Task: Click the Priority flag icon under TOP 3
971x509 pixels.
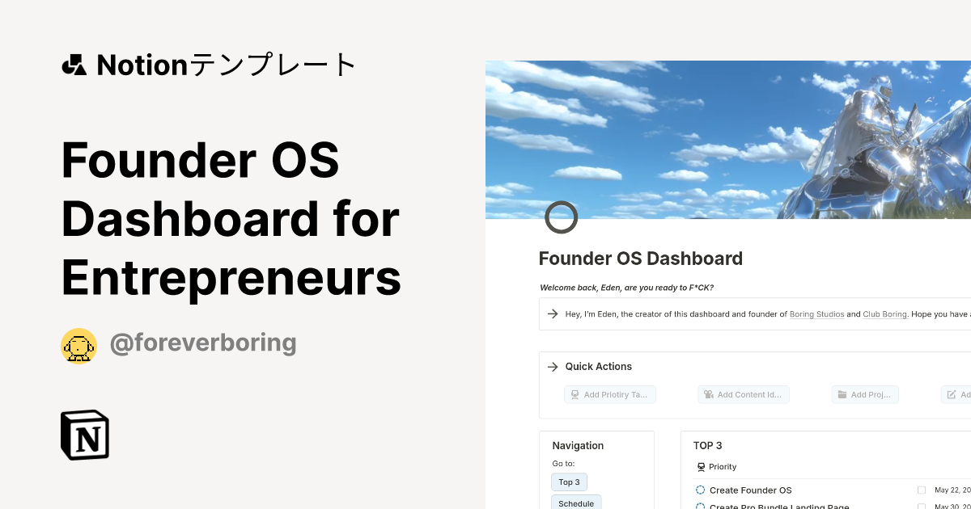Action: 700,466
